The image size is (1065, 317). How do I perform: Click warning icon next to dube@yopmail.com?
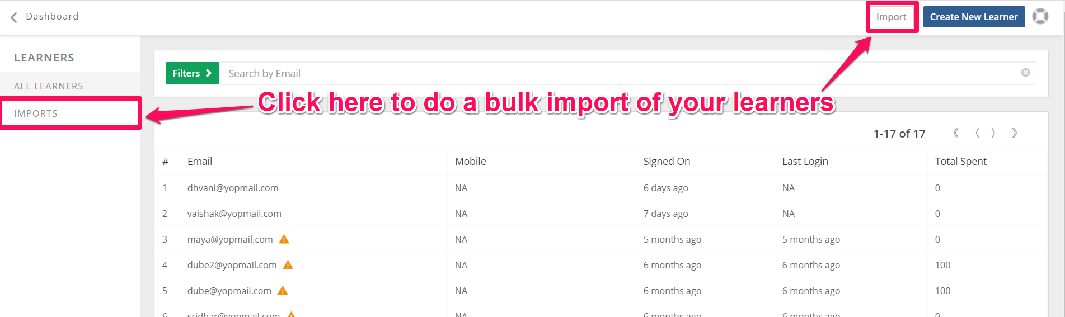pos(283,291)
